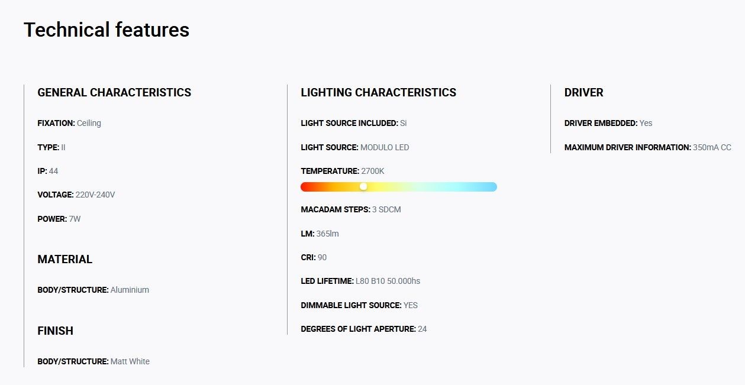The width and height of the screenshot is (745, 385).
Task: Click the Macadam Steps 3 SDCM line
Action: pos(351,209)
